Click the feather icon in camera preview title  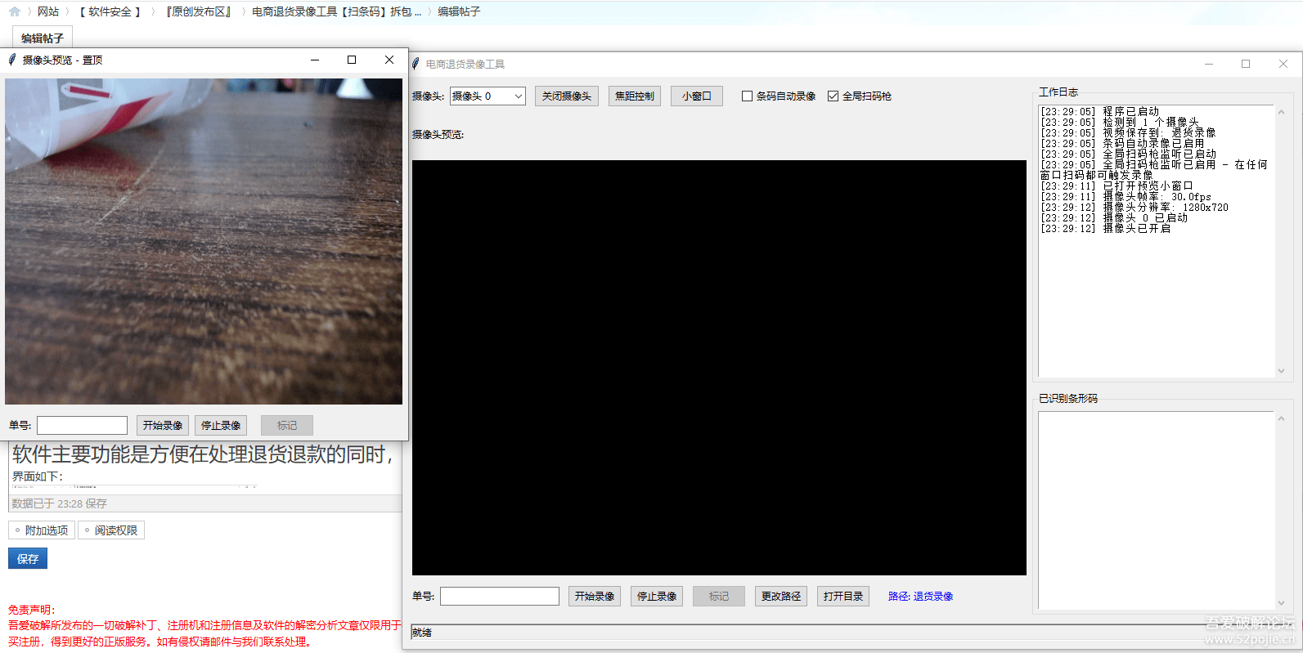coord(12,60)
